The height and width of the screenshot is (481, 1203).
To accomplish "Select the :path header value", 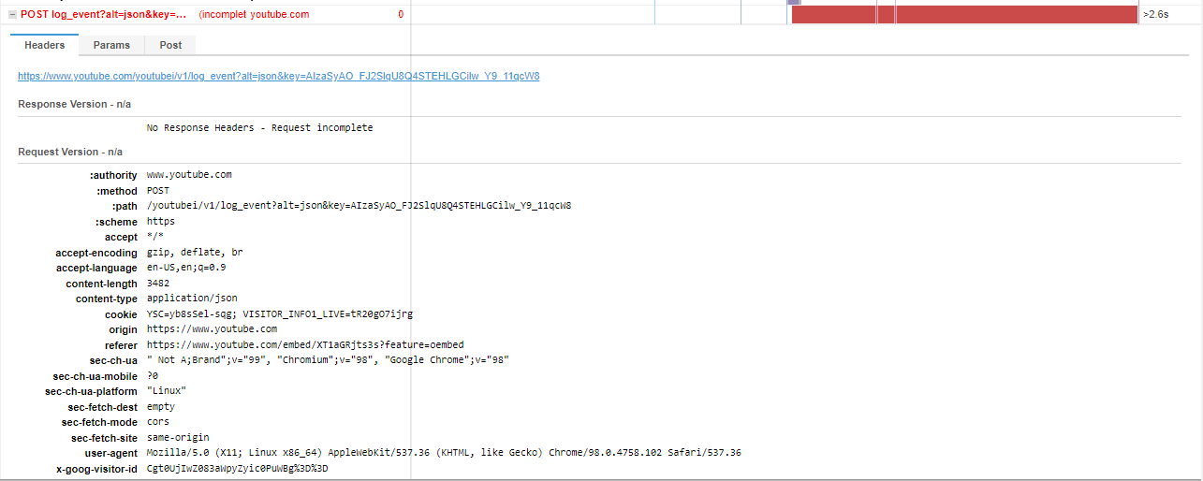I will point(359,206).
